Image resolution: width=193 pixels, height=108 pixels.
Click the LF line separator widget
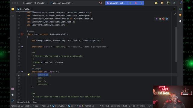tap(150, 106)
